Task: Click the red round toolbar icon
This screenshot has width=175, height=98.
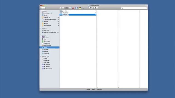Action: tap(73, 8)
